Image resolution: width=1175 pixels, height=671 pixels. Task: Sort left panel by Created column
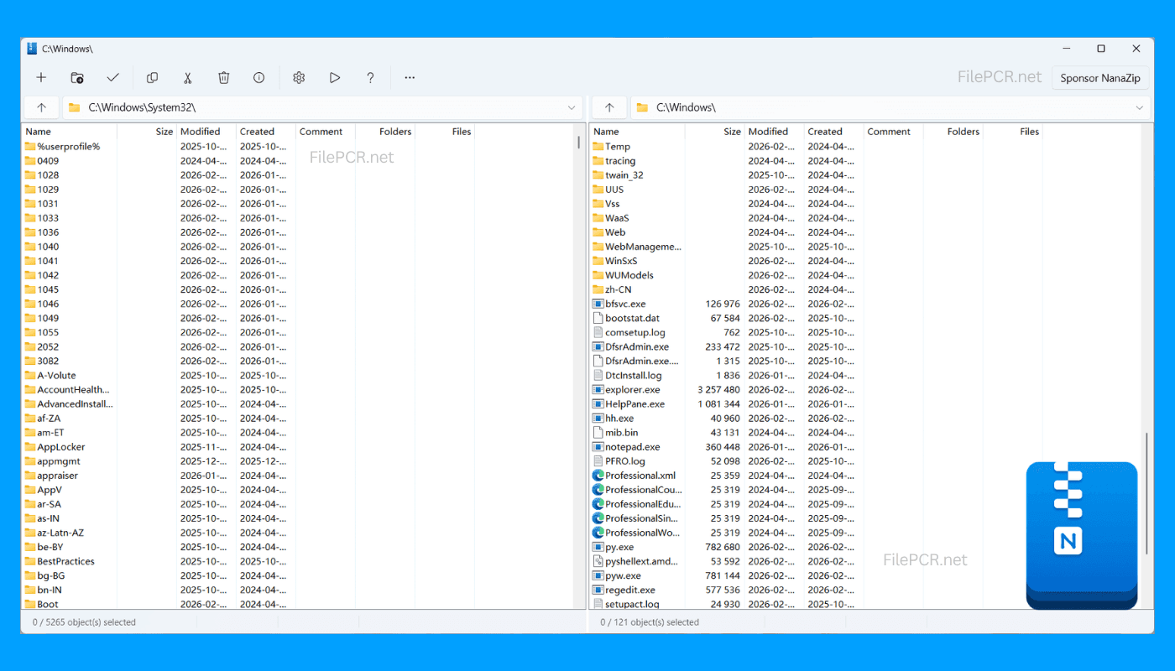tap(266, 132)
